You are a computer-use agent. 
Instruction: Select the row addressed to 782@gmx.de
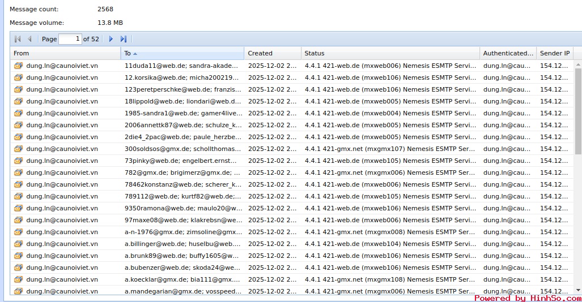[x=182, y=172]
